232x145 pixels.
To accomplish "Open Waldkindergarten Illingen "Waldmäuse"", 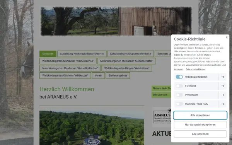I will (x=127, y=68).
